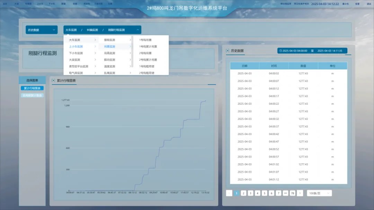Collapse the cascader using its up arrow
The image size is (374, 210).
coord(137,30)
